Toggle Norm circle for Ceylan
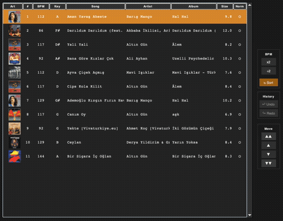 point(239,142)
